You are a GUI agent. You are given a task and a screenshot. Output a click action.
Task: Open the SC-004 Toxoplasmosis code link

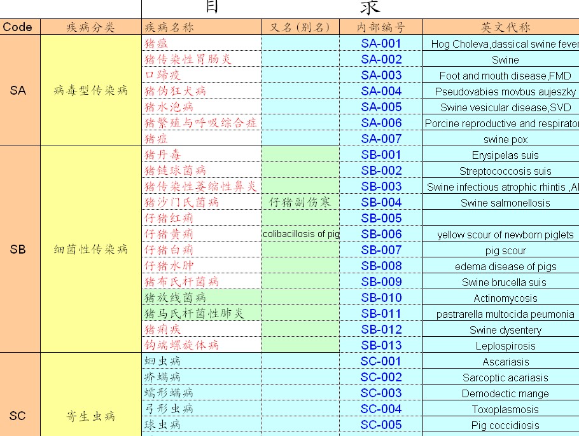[381, 409]
